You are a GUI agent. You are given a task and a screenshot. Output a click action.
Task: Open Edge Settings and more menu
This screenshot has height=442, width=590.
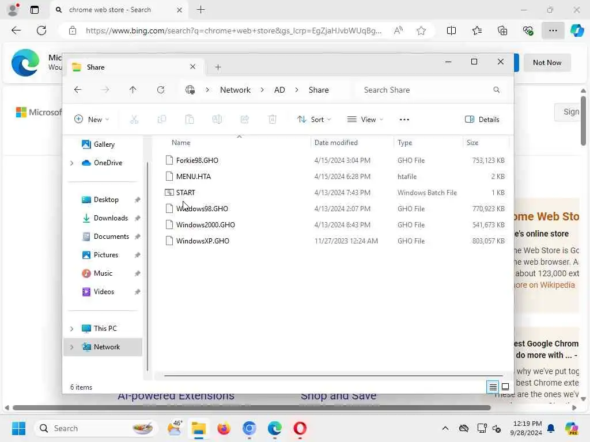[x=553, y=31]
